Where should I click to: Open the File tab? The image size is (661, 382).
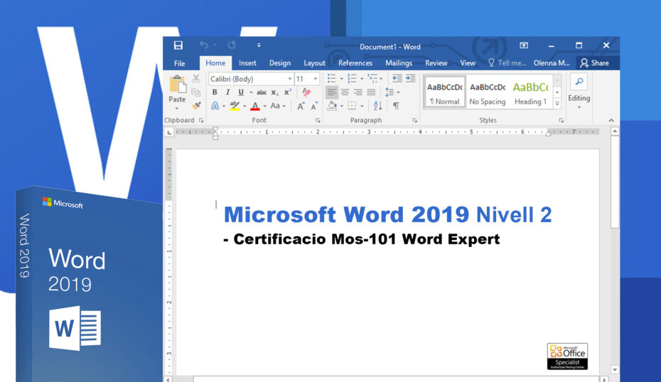tap(180, 63)
